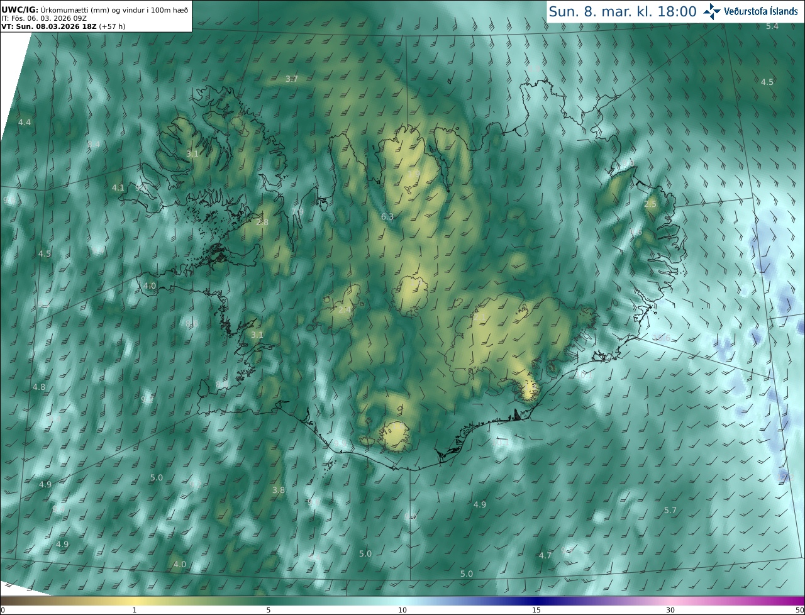Click the colorbar tick labeled 5
Image resolution: width=805 pixels, height=615 pixels.
pos(269,610)
